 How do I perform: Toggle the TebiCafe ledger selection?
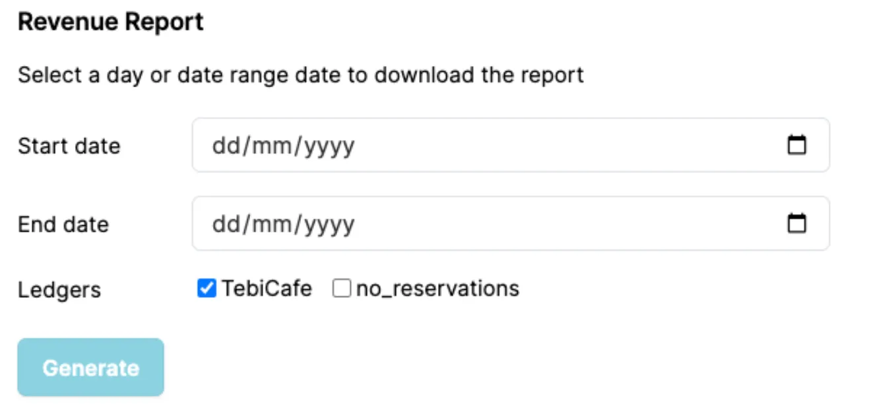tap(208, 289)
